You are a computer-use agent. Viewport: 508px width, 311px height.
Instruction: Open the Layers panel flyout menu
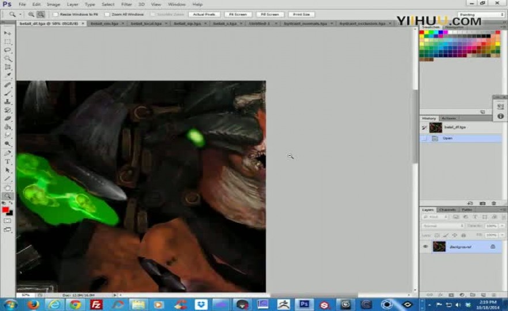coord(503,210)
